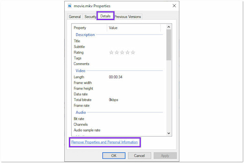Click the vertical scrollbar thumb
Image resolution: width=244 pixels, height=163 pixels.
pyautogui.click(x=169, y=45)
